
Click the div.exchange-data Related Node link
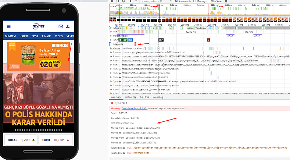138,153
